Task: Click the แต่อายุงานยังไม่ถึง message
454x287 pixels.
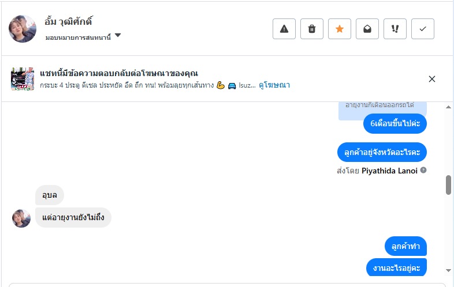Action: [x=73, y=218]
